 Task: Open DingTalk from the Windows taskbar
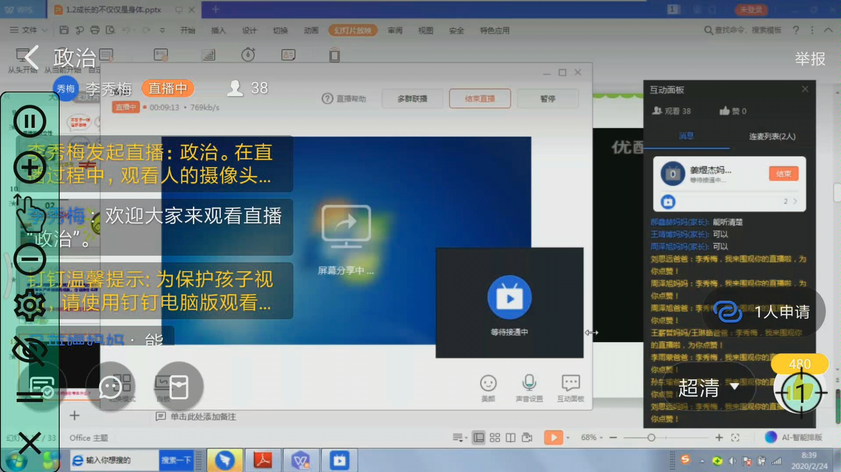pyautogui.click(x=225, y=460)
